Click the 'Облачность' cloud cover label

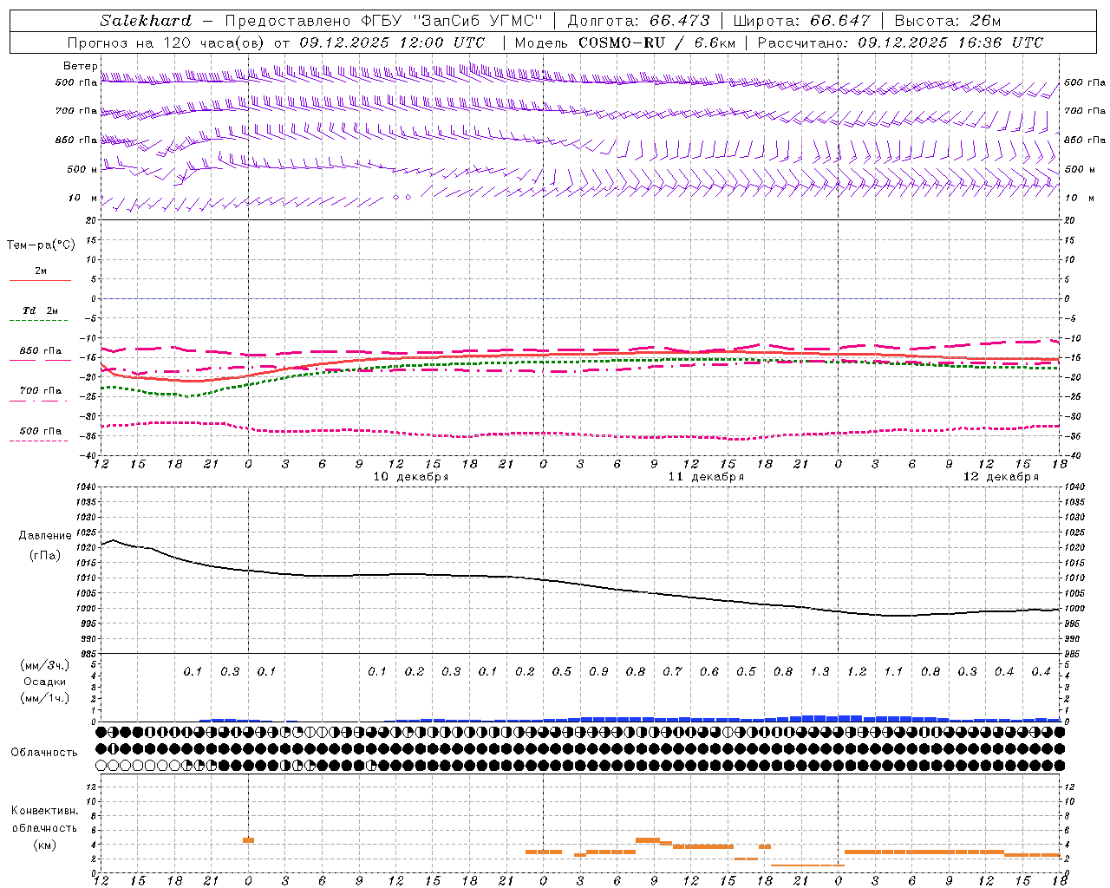(x=44, y=752)
